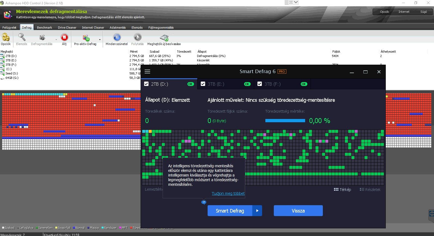
Task: Open the Defragmentálás dropdown arrow
Action: pos(56,40)
